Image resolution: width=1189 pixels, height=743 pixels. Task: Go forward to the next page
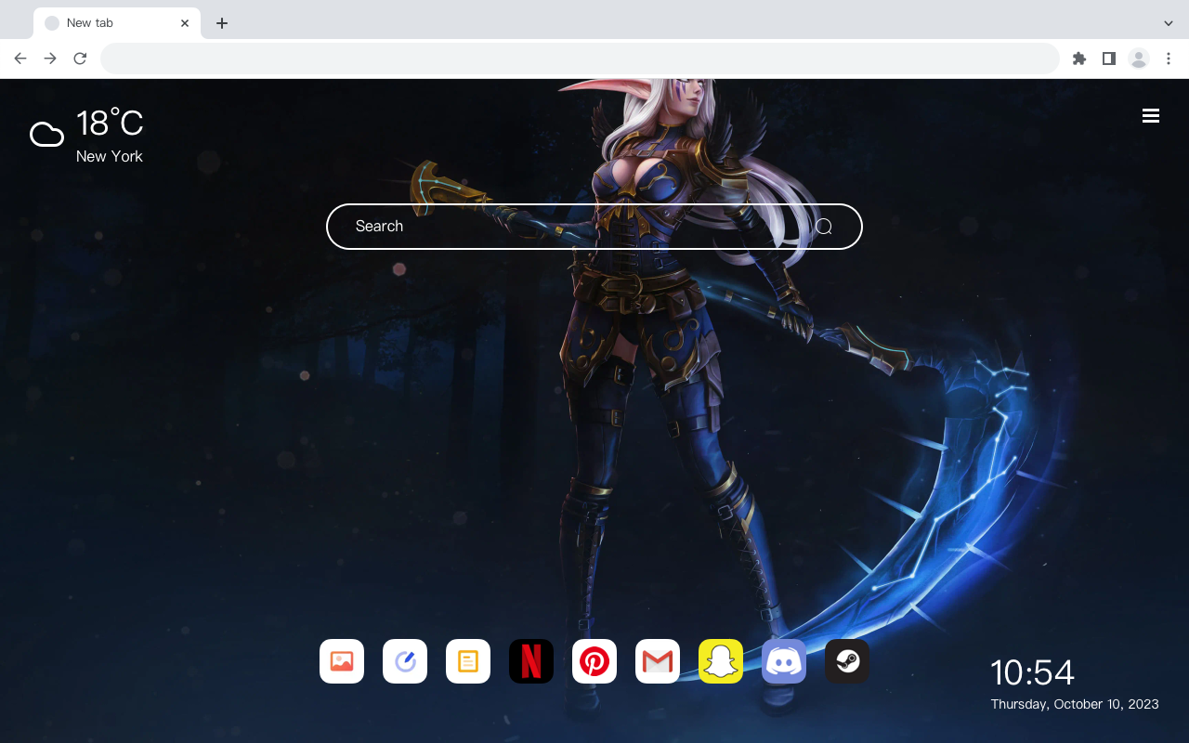click(x=50, y=59)
